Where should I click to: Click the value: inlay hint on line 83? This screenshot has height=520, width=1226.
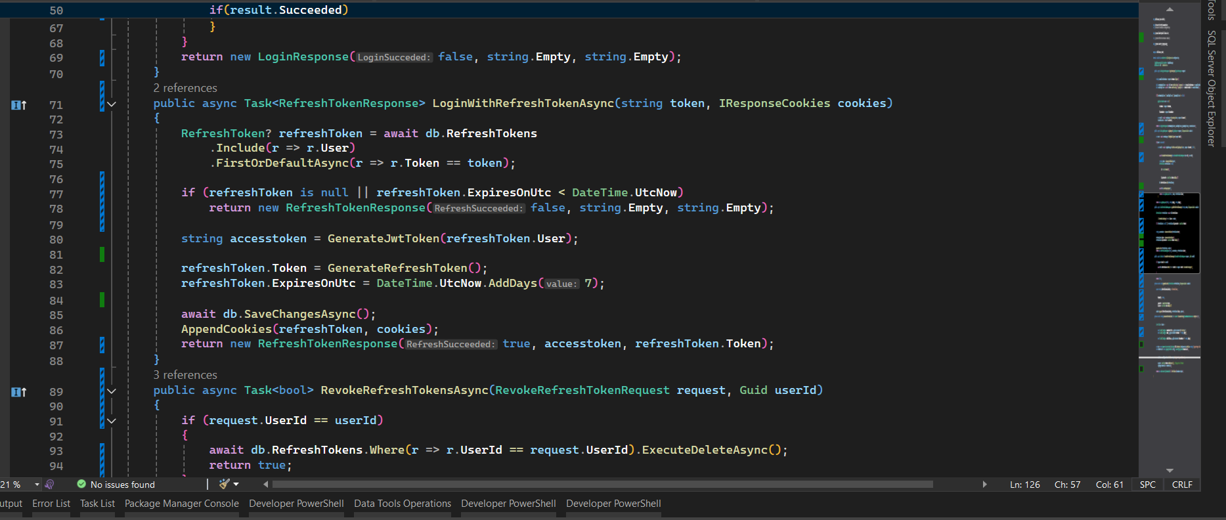(x=561, y=284)
